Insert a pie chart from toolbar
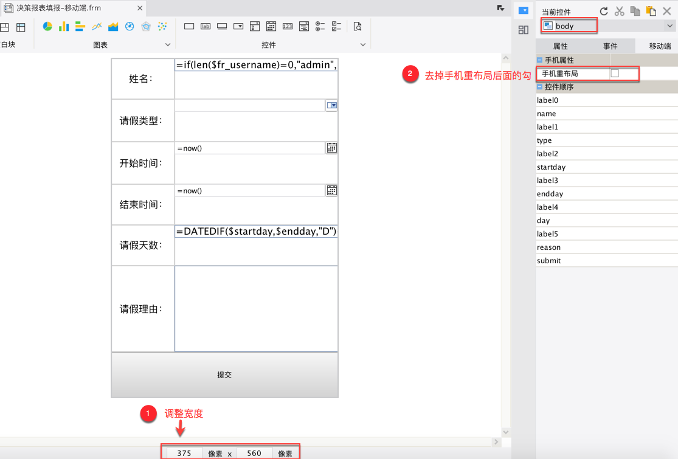Image resolution: width=678 pixels, height=459 pixels. [x=47, y=27]
